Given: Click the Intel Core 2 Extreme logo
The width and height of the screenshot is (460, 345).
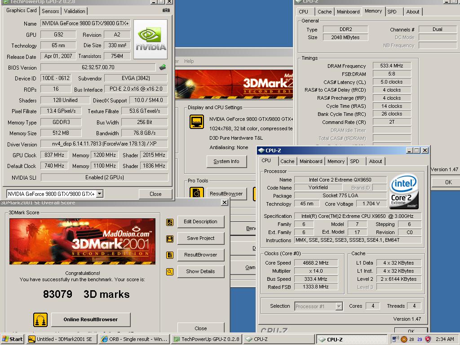Looking at the screenshot, I should pos(404,192).
